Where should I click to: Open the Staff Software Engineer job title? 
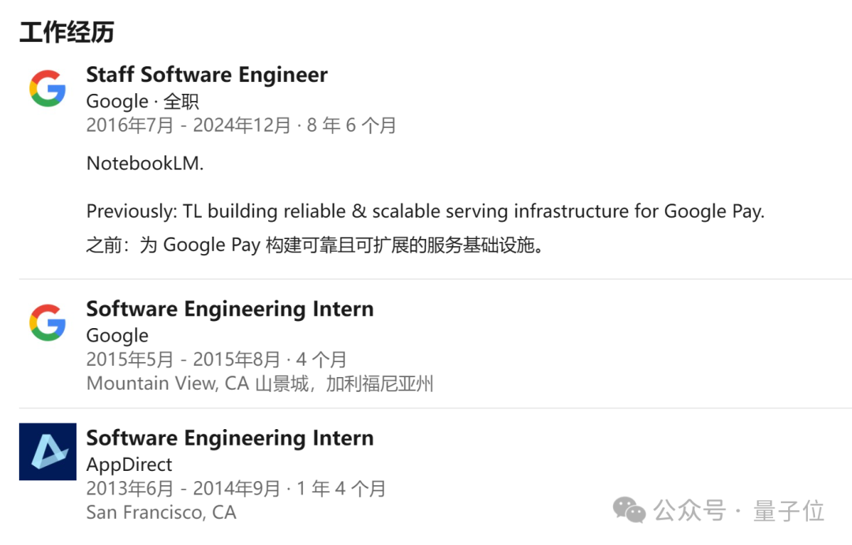pos(207,75)
